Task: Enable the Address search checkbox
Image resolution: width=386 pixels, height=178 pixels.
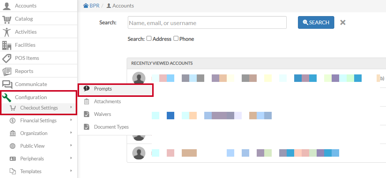Action: pos(149,39)
